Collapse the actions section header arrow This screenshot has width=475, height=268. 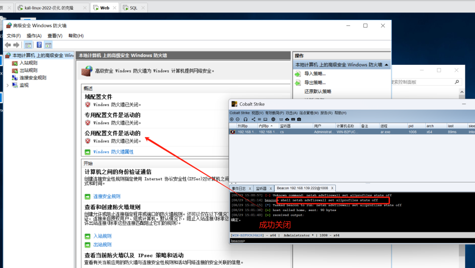pos(386,65)
